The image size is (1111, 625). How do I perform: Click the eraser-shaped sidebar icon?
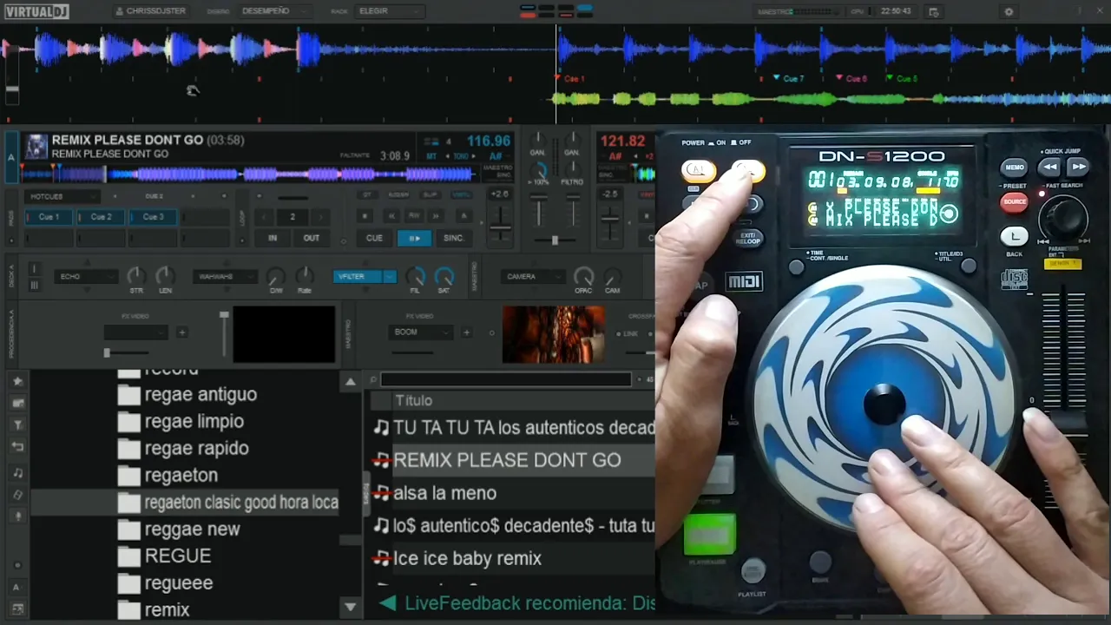pyautogui.click(x=17, y=495)
